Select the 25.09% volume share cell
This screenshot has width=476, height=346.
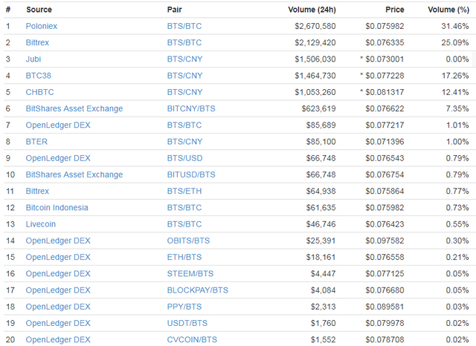coord(455,43)
